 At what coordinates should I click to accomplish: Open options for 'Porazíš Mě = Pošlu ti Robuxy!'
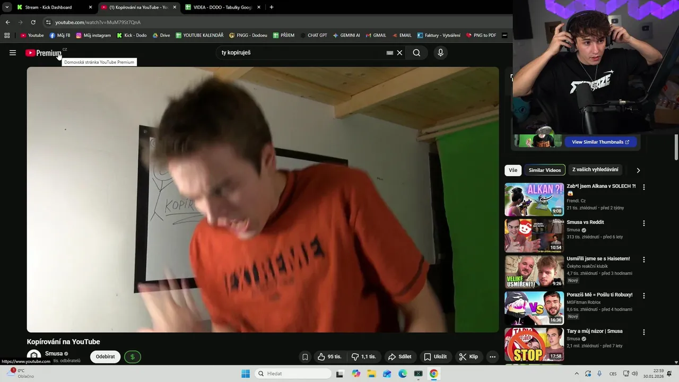(x=644, y=296)
